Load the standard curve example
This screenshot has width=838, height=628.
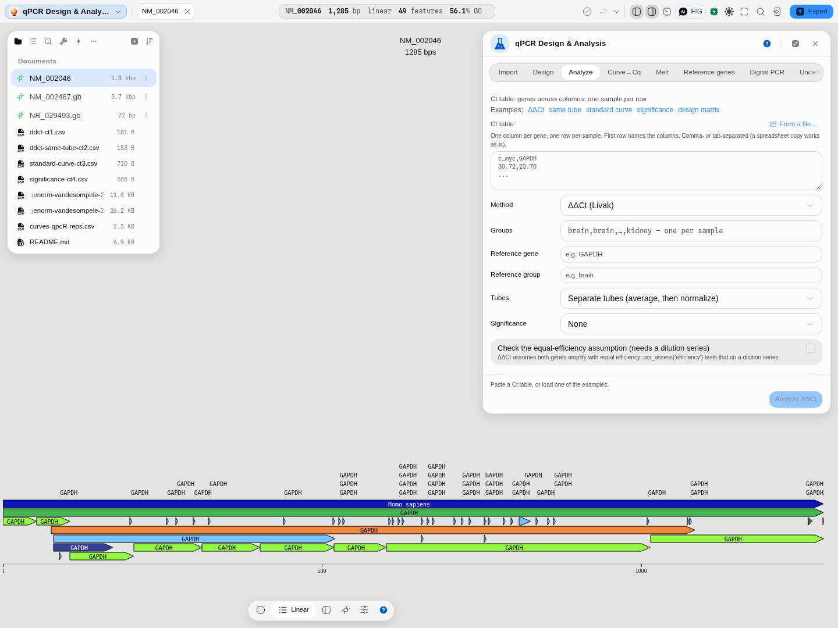tap(609, 110)
